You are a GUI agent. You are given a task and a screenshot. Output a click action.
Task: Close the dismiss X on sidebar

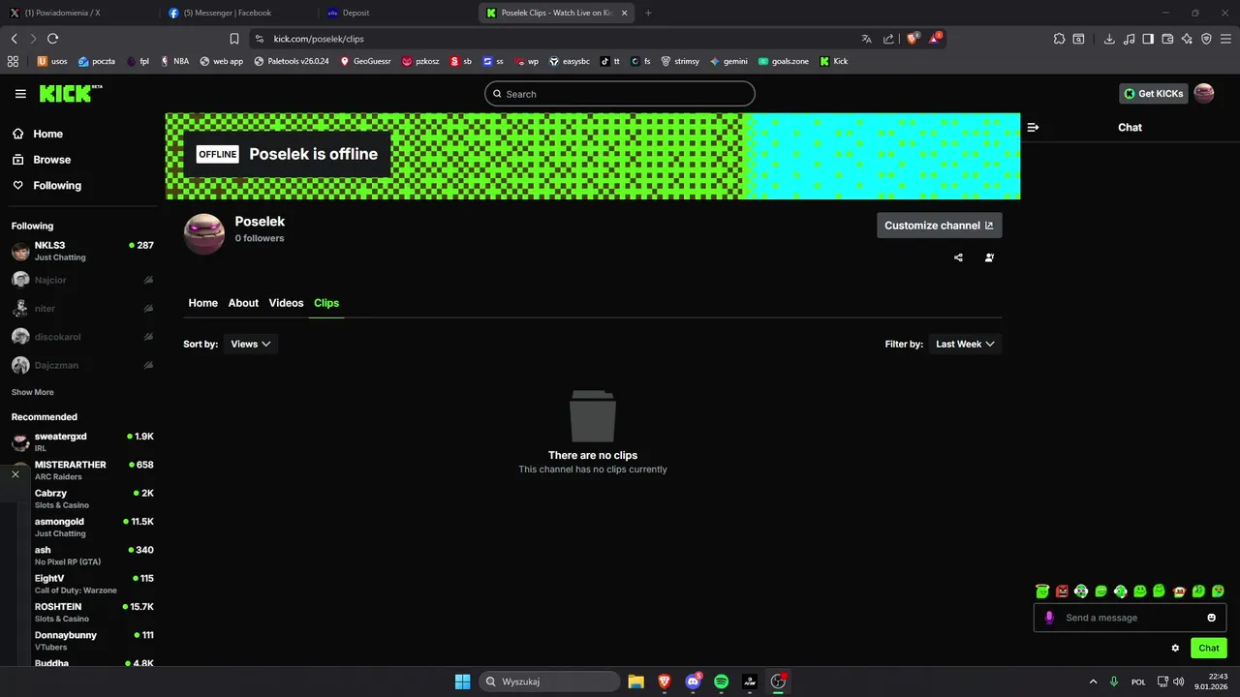[15, 474]
